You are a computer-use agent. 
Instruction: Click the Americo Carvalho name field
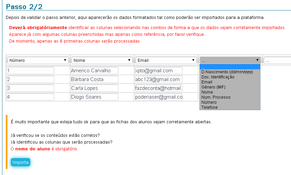coord(94,71)
